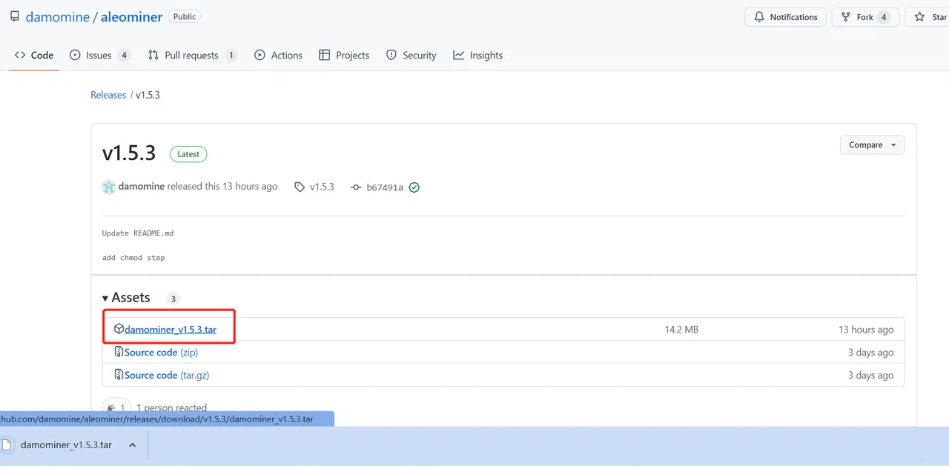Open the Compare dropdown
Viewport: 949px width, 466px height.
pos(873,144)
